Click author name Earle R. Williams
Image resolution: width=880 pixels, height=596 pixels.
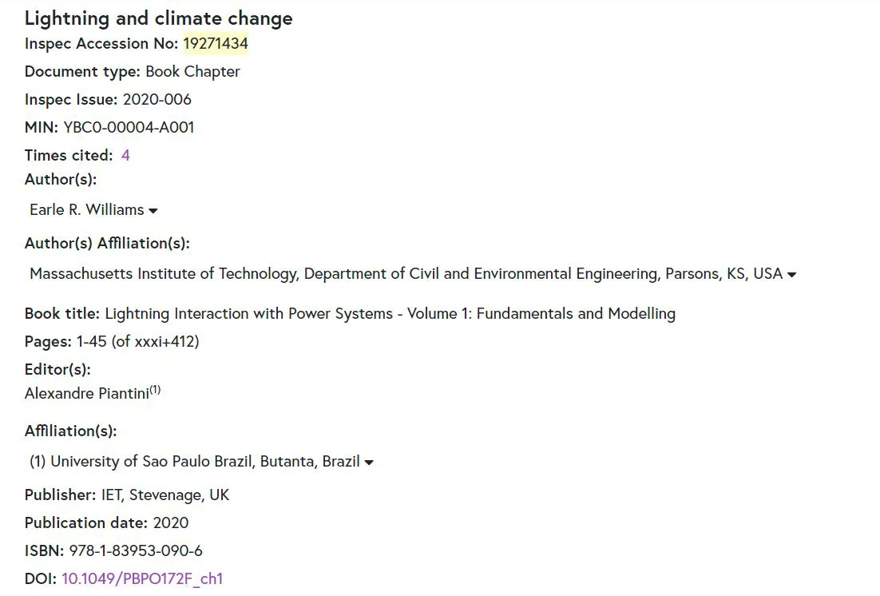coord(87,210)
